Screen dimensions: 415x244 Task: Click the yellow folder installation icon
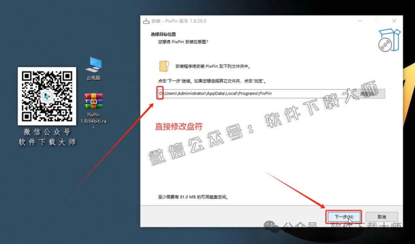point(163,66)
